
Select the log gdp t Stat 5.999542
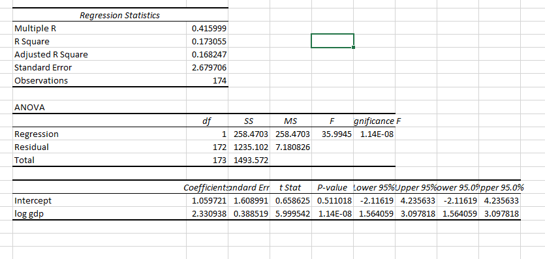click(290, 214)
